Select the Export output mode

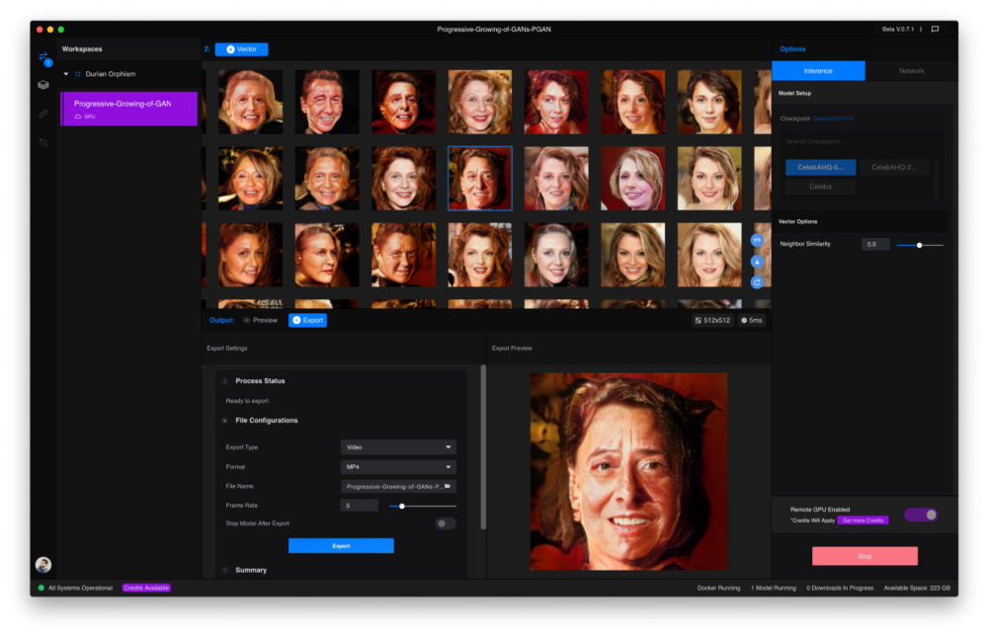[x=307, y=321]
